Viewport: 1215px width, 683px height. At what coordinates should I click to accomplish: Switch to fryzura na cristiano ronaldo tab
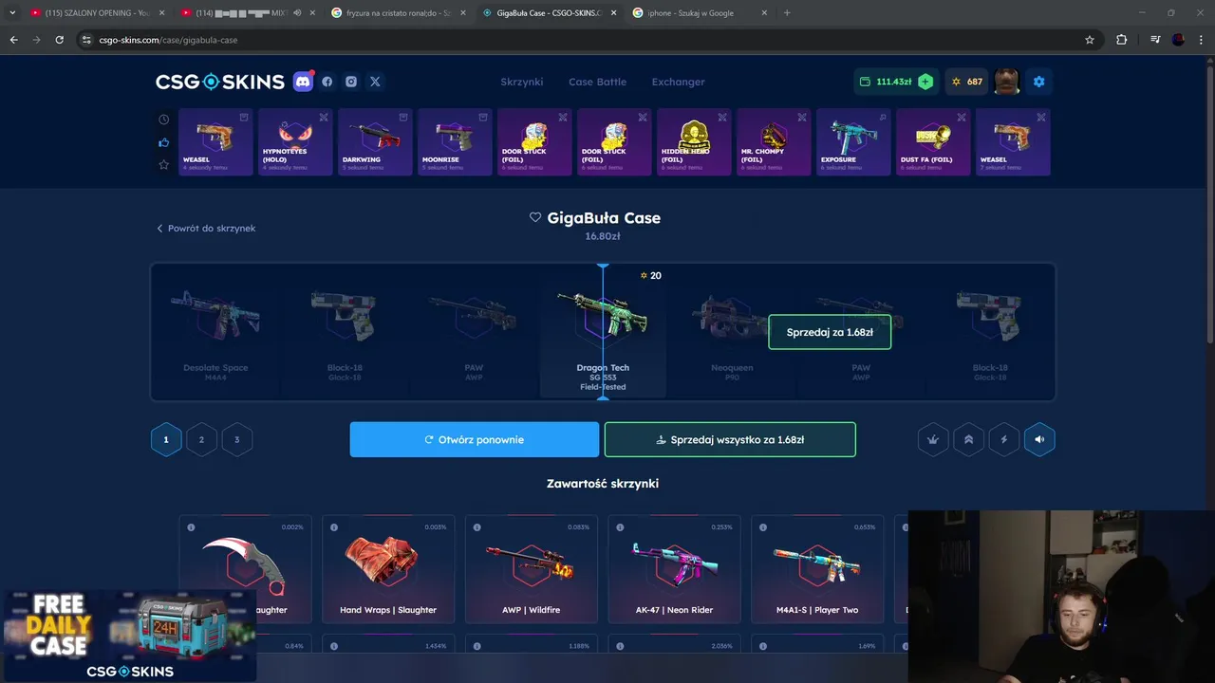pyautogui.click(x=397, y=13)
